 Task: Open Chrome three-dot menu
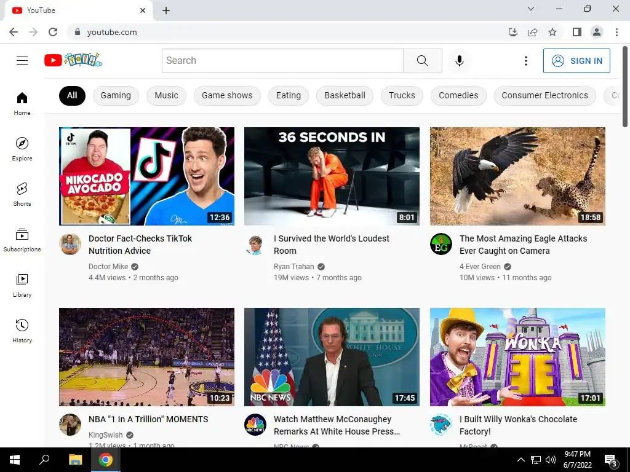point(616,32)
